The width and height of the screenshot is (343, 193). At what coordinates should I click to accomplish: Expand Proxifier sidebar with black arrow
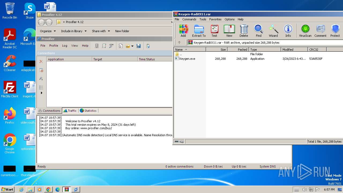(x=42, y=93)
